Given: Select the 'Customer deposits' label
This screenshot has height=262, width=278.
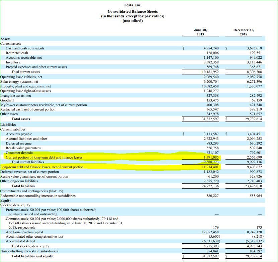Looking at the screenshot, I should (19, 153).
